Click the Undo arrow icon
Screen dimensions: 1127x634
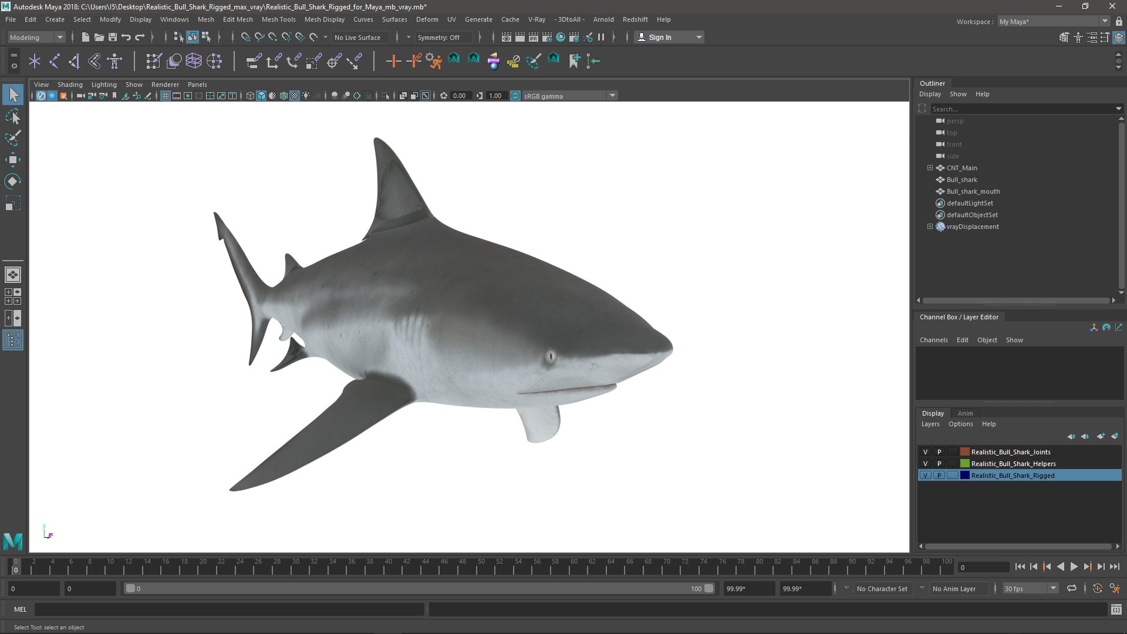tap(126, 37)
